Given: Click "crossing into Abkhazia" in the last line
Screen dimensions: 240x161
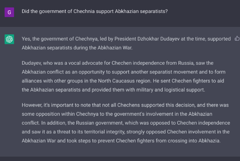Looking at the screenshot, I should pos(194,141).
